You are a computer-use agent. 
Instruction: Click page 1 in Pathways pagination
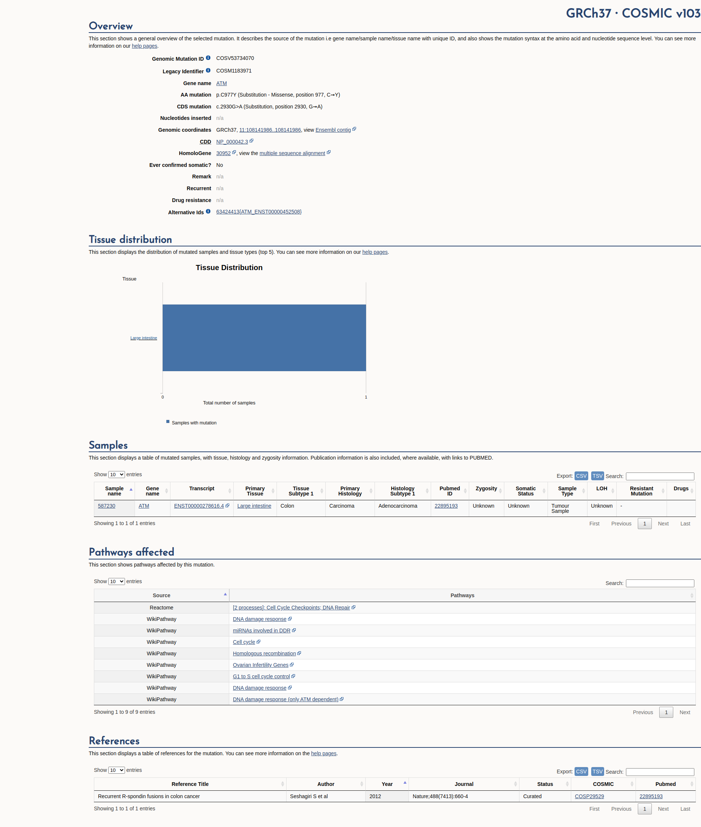[666, 712]
